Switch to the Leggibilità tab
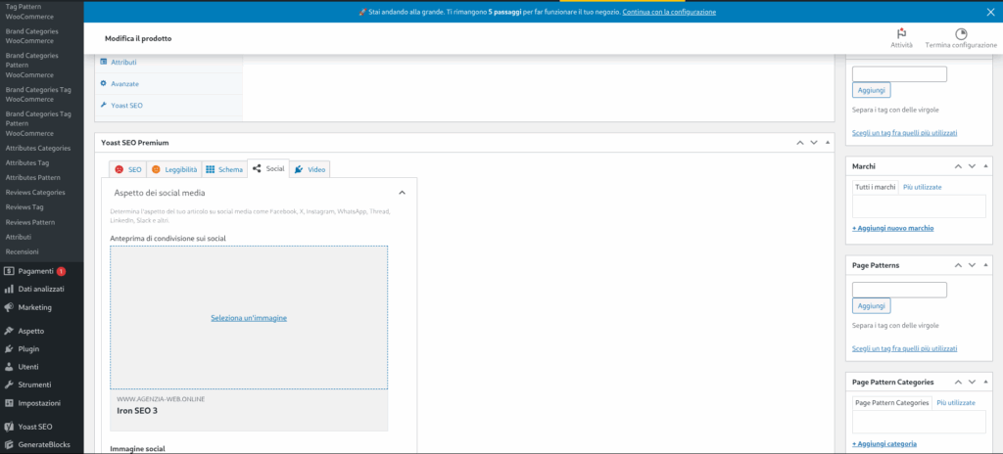This screenshot has width=1003, height=454. click(174, 169)
